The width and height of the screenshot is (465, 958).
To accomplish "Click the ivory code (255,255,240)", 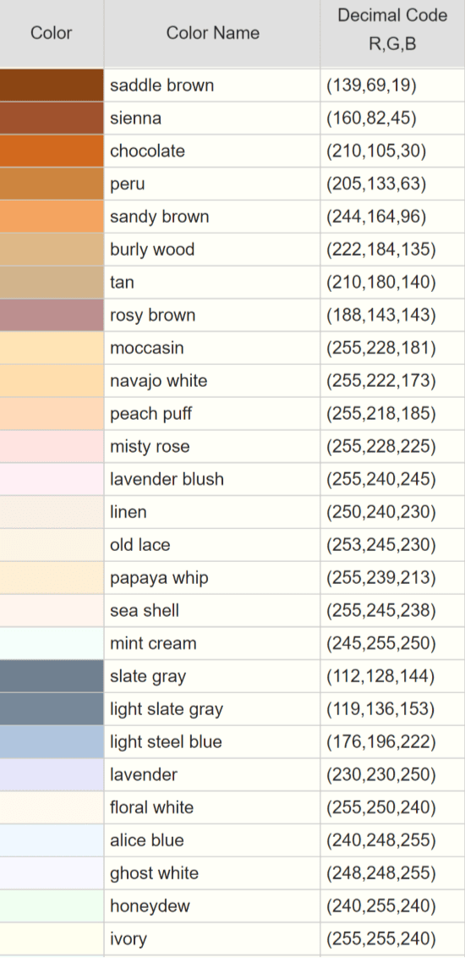I will coord(381,939).
